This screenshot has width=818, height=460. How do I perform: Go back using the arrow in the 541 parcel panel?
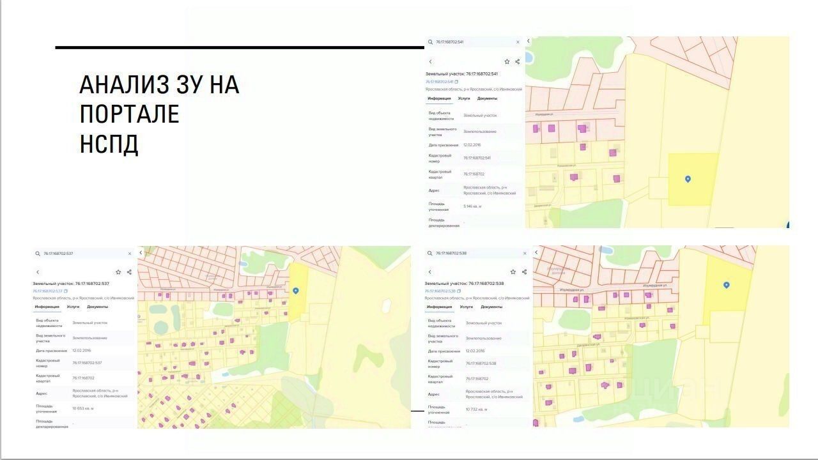click(x=431, y=62)
